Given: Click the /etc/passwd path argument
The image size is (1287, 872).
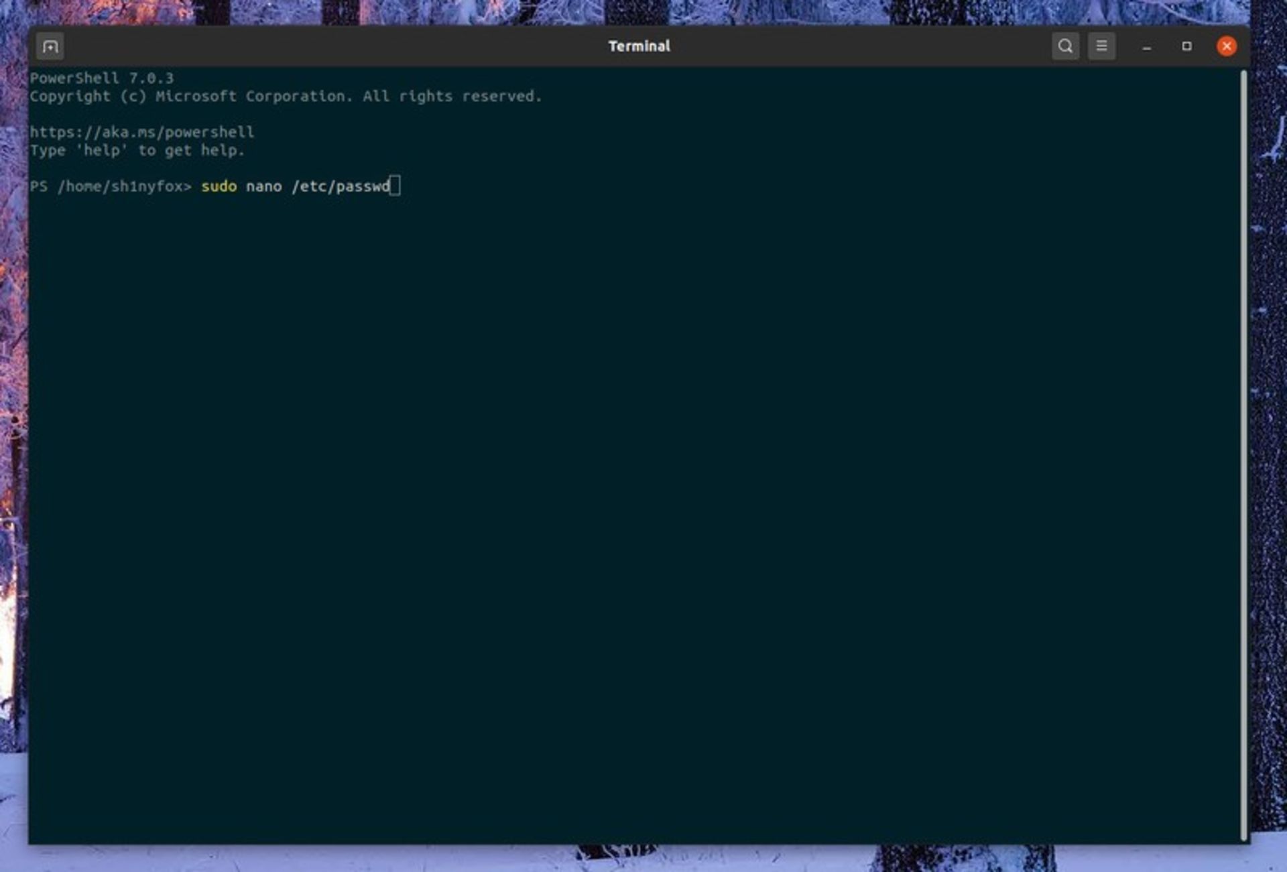Looking at the screenshot, I should pyautogui.click(x=342, y=186).
